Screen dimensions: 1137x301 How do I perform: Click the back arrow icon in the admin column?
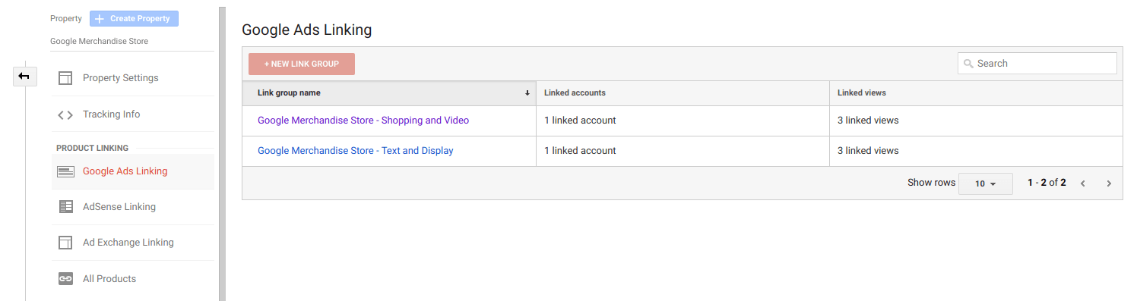tap(24, 76)
